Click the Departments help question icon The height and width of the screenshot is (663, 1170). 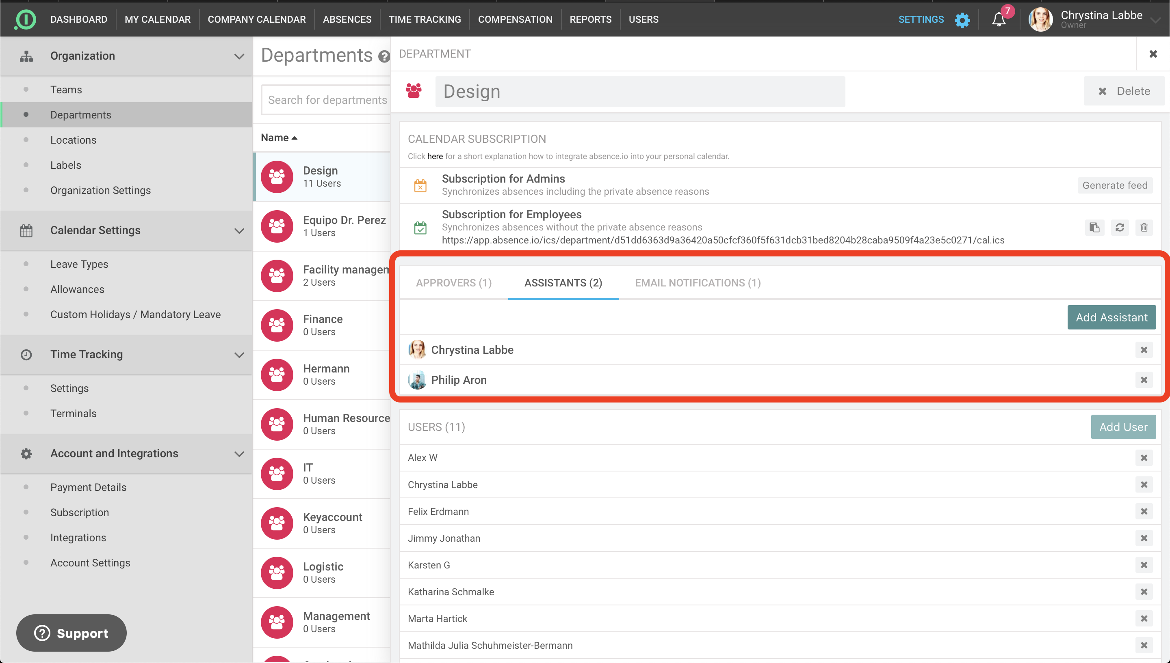[384, 56]
